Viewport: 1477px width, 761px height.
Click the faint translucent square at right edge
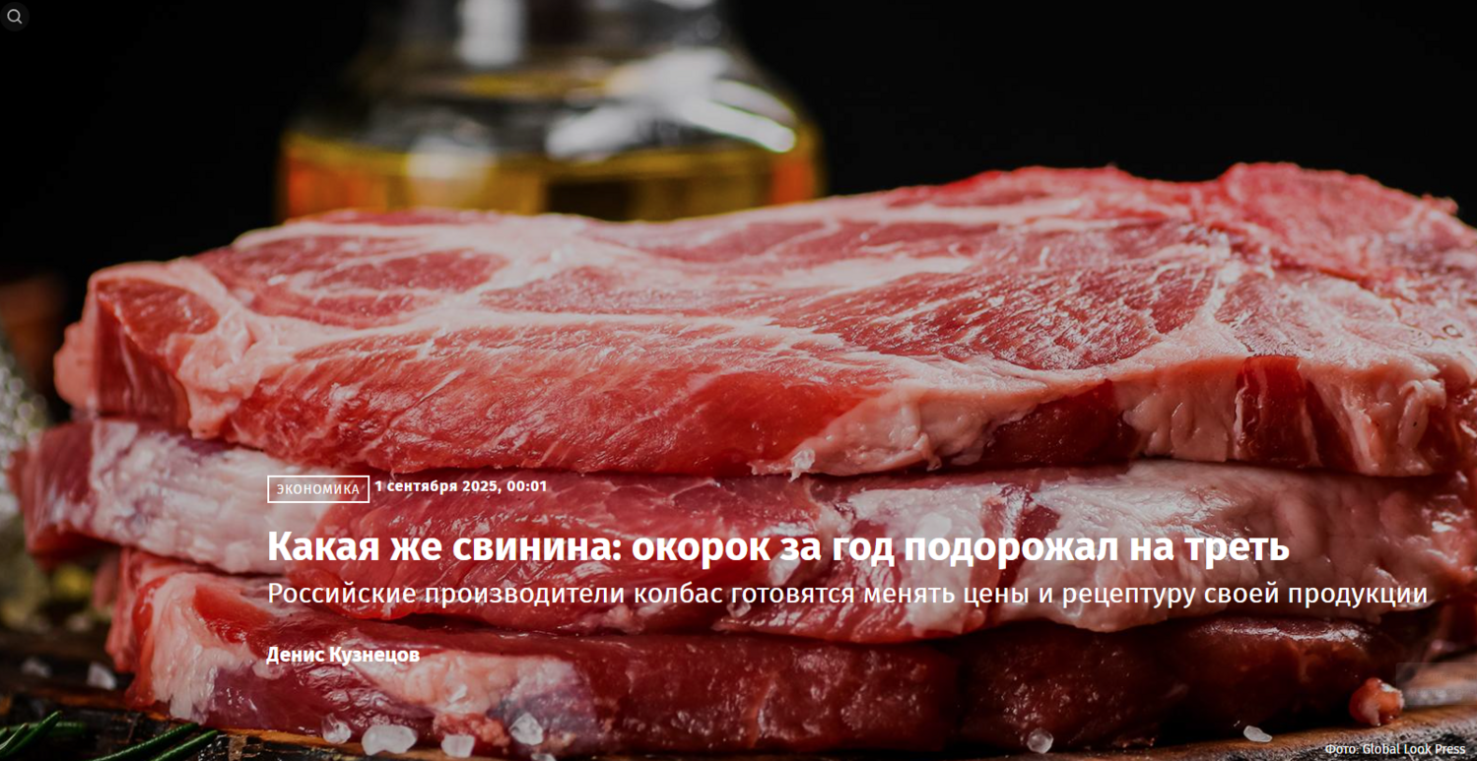click(x=1435, y=684)
